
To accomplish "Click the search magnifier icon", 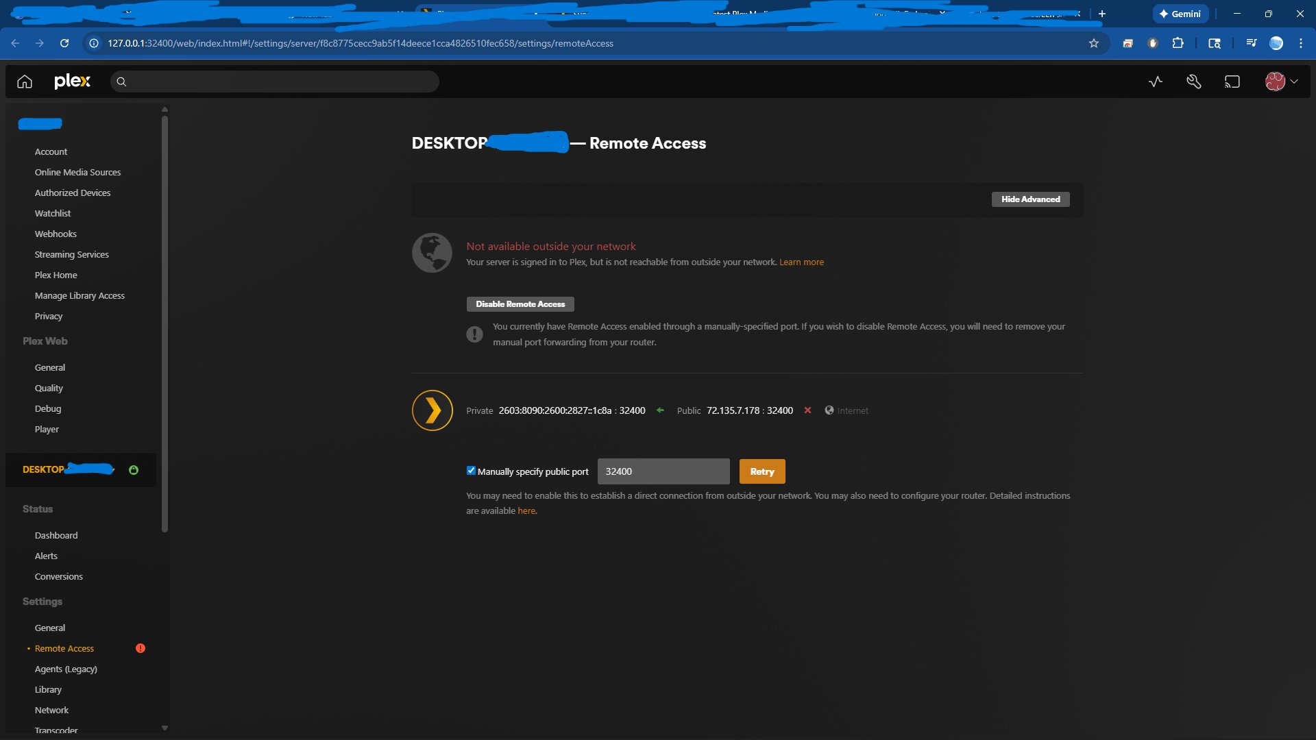I will click(x=121, y=82).
